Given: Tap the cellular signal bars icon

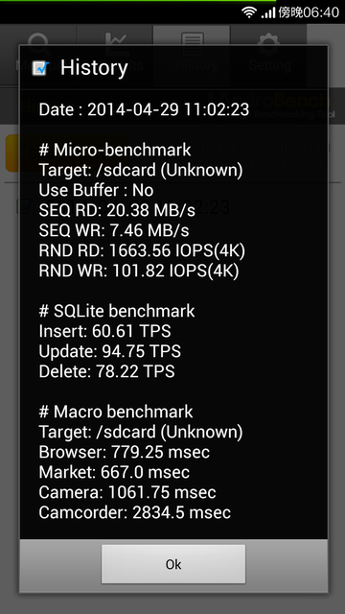Looking at the screenshot, I should [268, 12].
